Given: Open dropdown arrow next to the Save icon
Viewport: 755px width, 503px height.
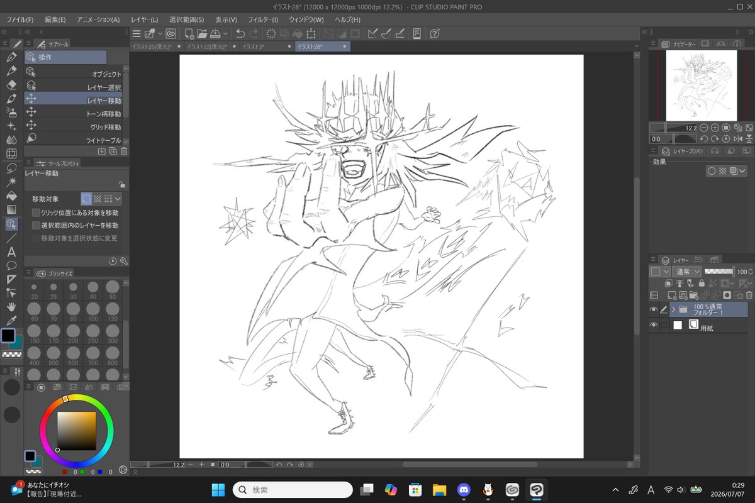Looking at the screenshot, I should pos(225,33).
